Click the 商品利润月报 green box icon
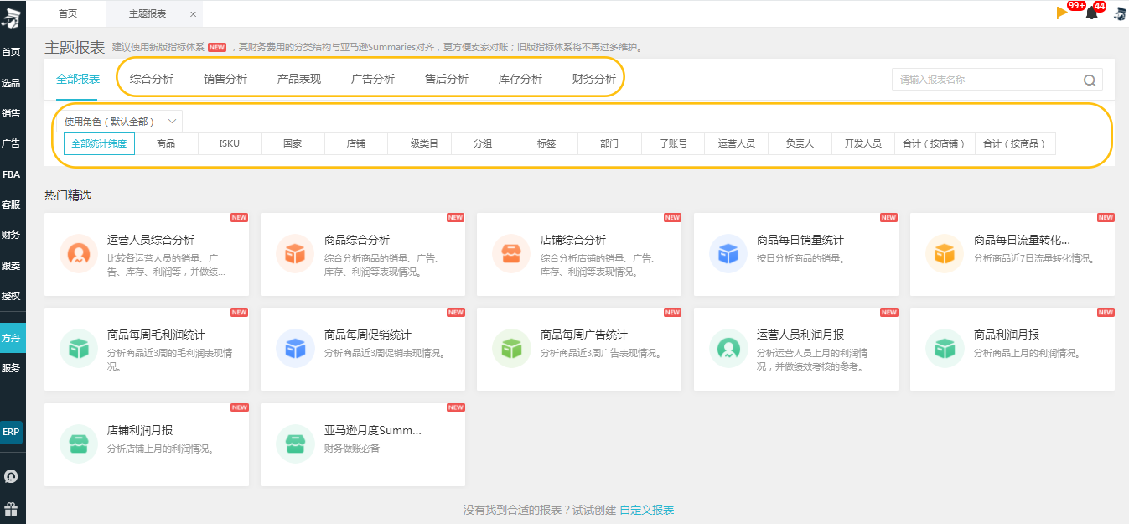The height and width of the screenshot is (524, 1129). tap(945, 348)
